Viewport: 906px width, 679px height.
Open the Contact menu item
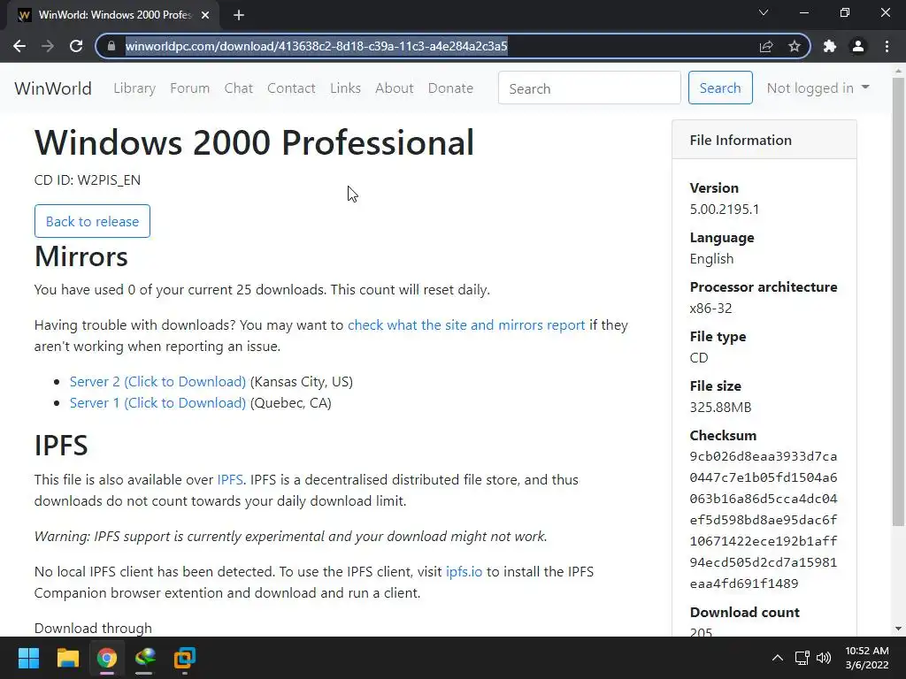point(291,88)
